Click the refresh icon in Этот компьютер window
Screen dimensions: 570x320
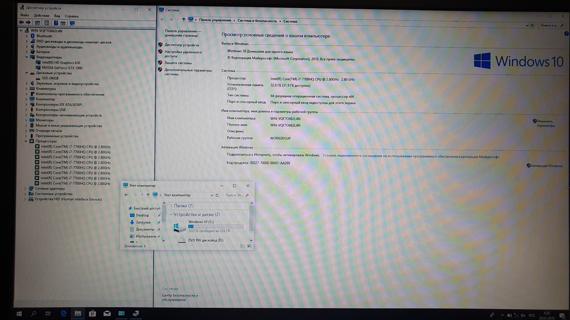pyautogui.click(x=217, y=195)
